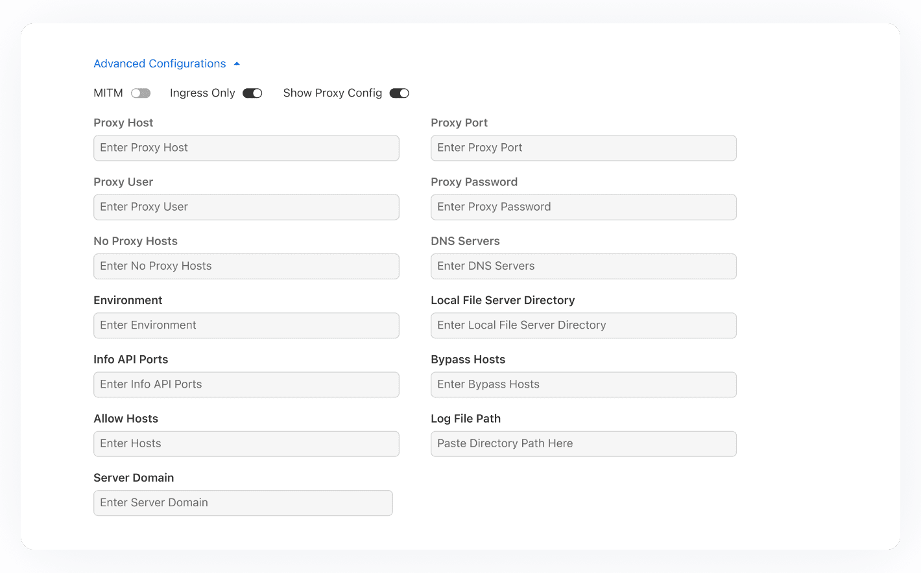Screen dimensions: 921x573
Task: Click the Info API Ports input
Action: click(x=246, y=384)
